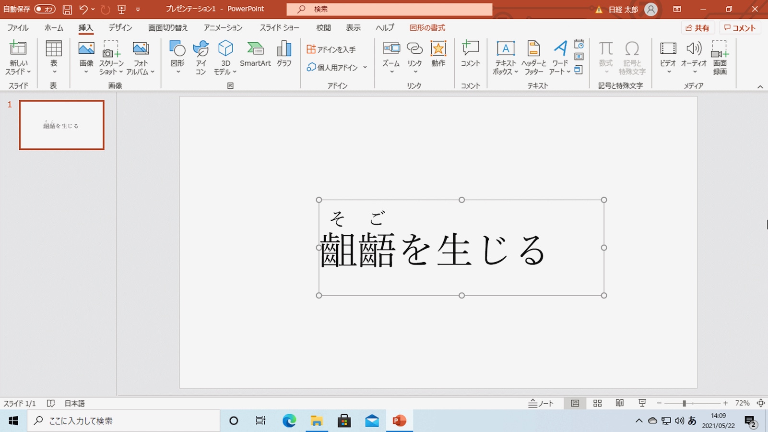Toggle the ノート notes pane

tap(541, 403)
